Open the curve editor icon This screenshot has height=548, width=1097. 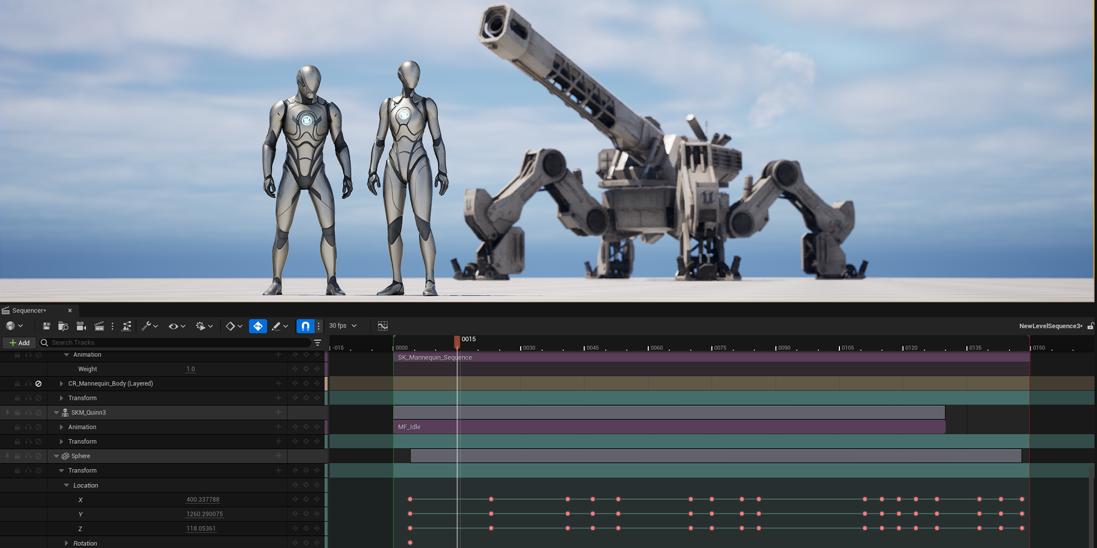[383, 326]
